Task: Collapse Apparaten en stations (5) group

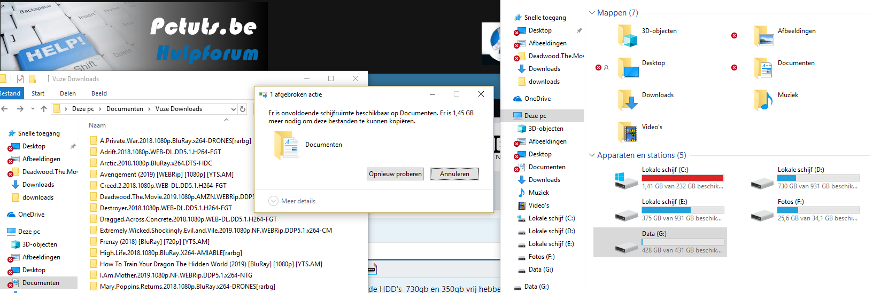Action: coord(592,155)
